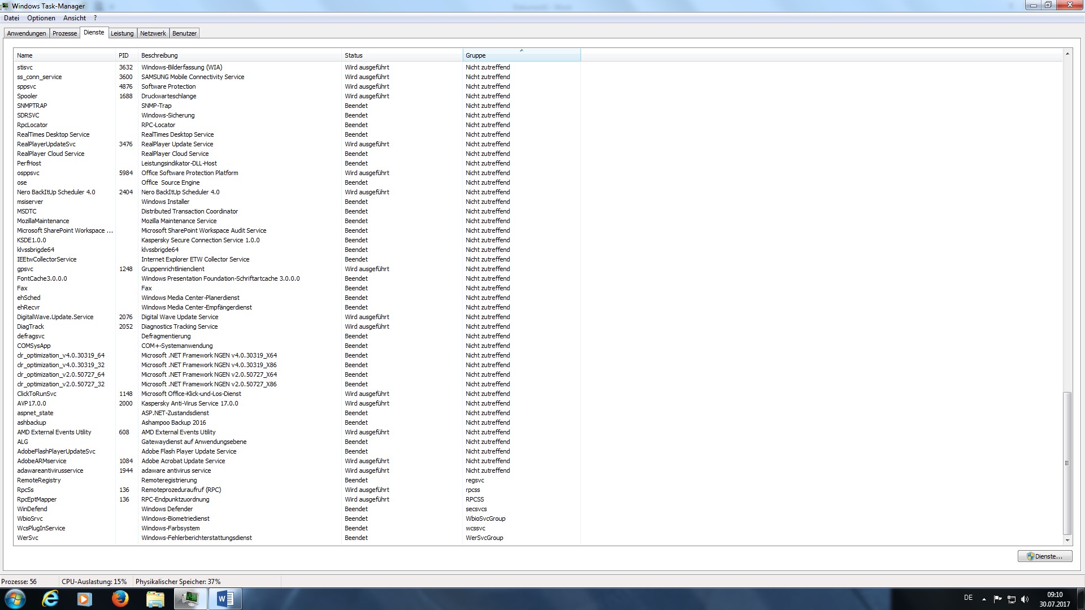Switch to the Netzwerk tab
The width and height of the screenshot is (1085, 610).
pos(153,33)
